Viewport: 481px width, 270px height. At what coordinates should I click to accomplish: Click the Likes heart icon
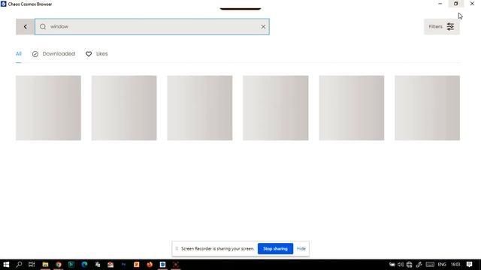pos(89,54)
